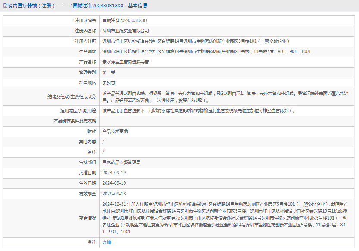Click the 生产地址 label
Screen dimensions: 359x251
[87, 52]
